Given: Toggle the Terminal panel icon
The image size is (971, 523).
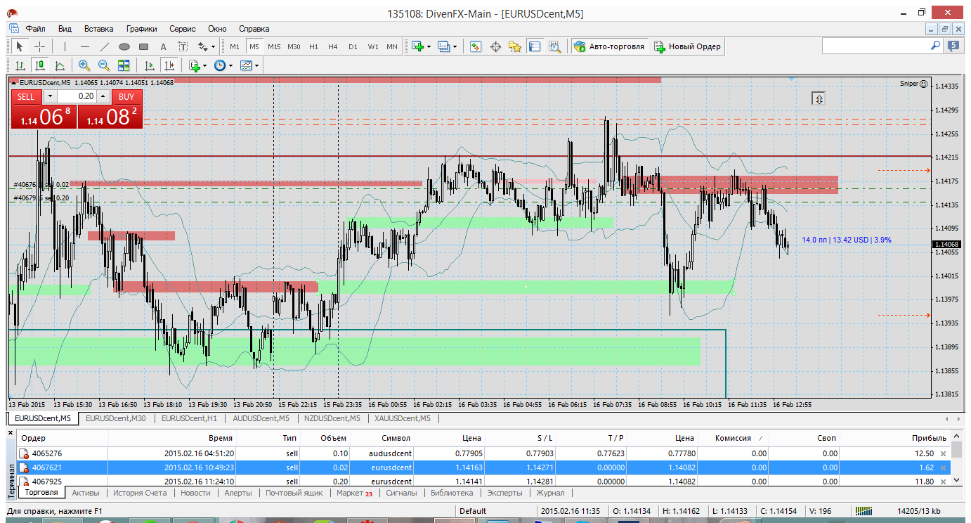Looking at the screenshot, I should (x=535, y=46).
